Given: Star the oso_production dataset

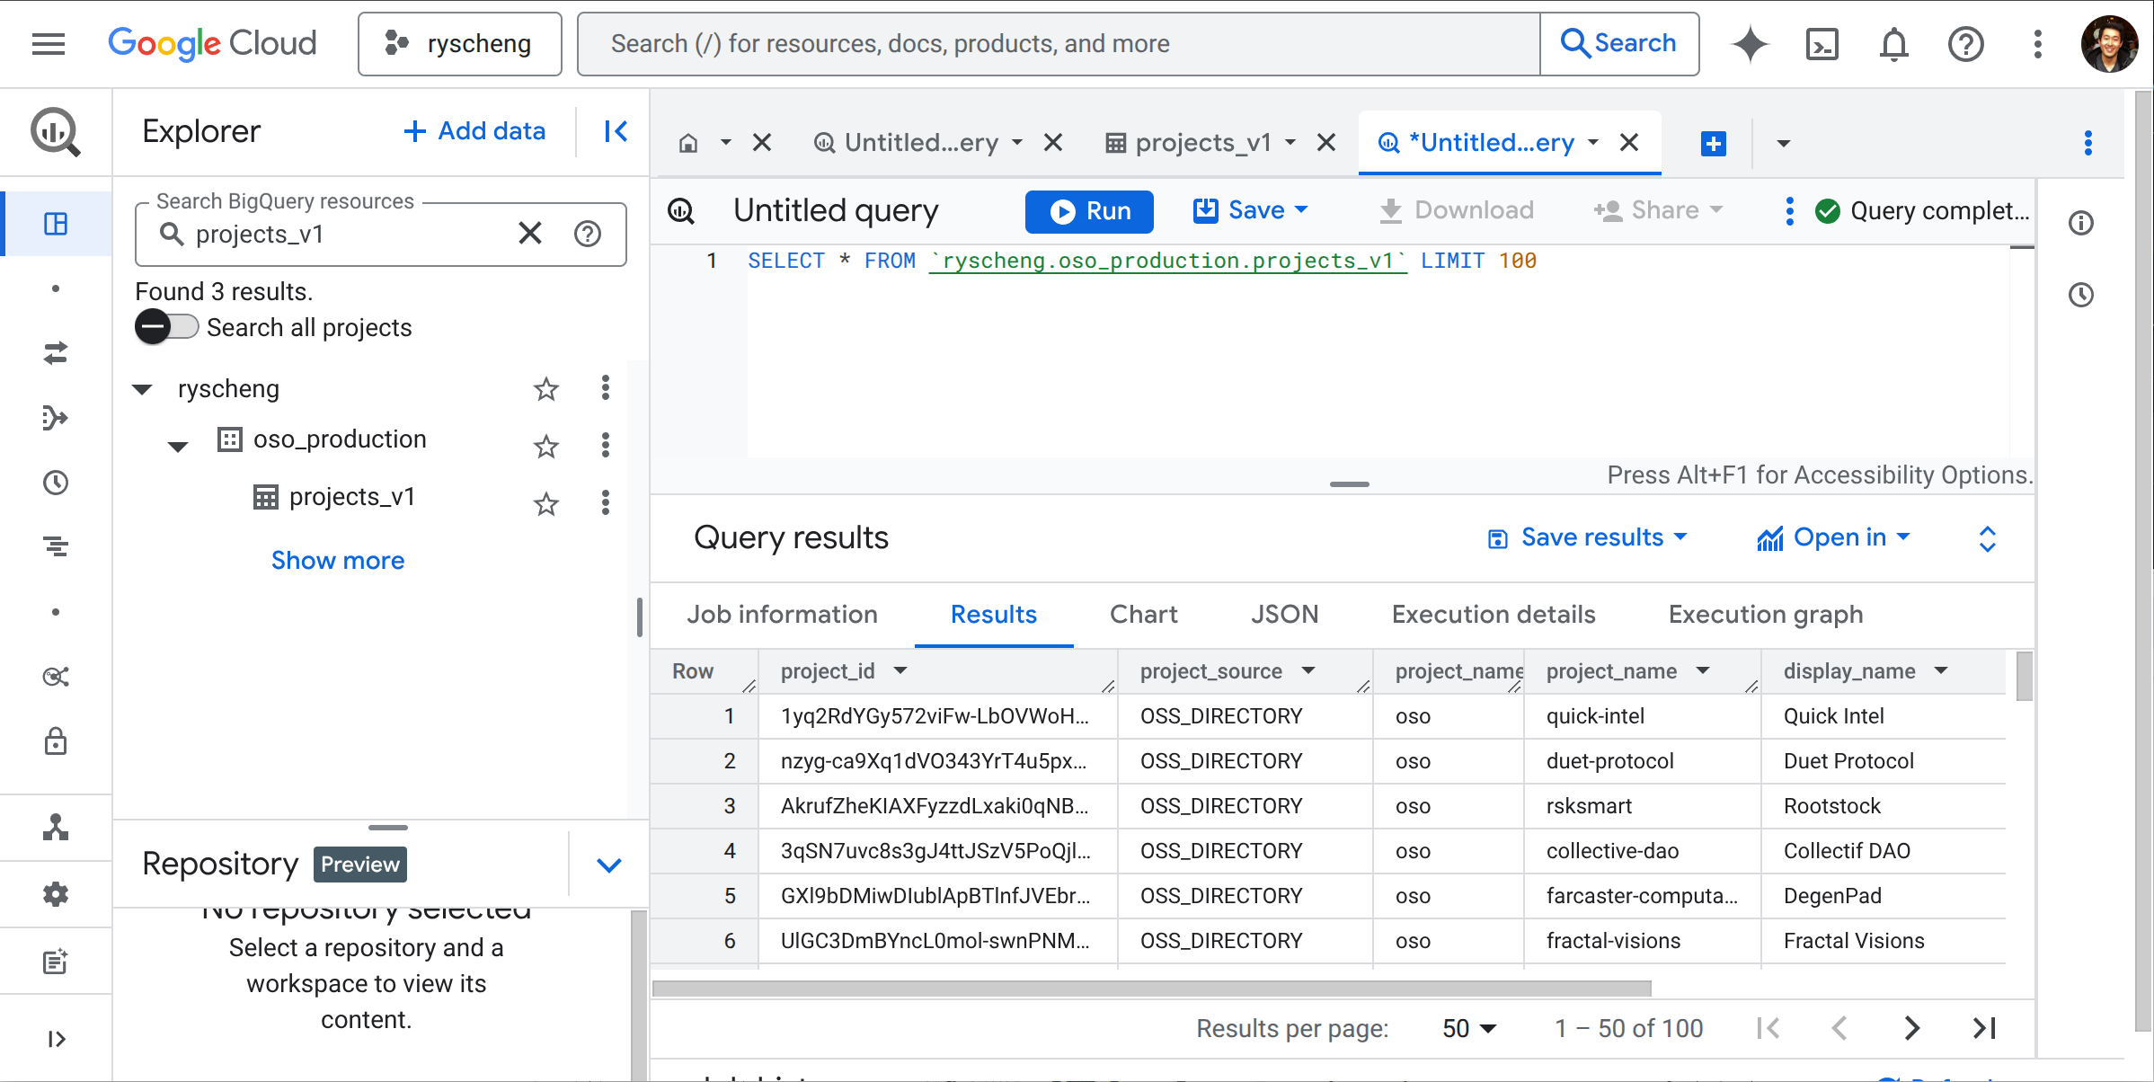Looking at the screenshot, I should pyautogui.click(x=545, y=446).
